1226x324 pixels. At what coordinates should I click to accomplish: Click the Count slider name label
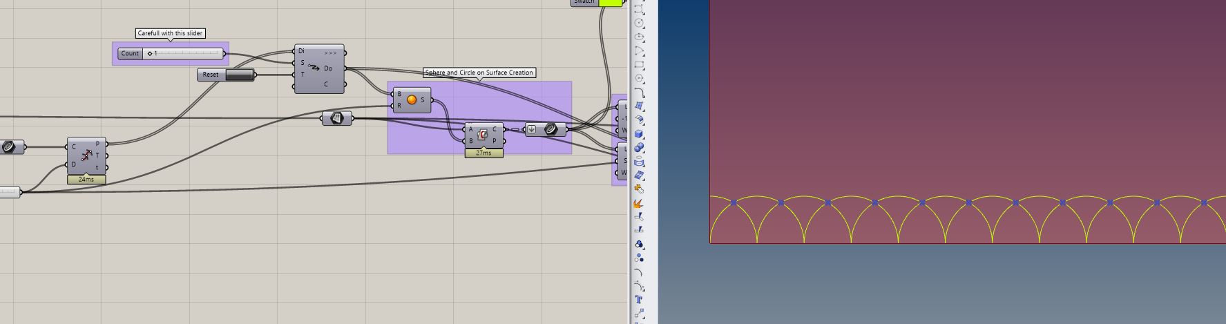pyautogui.click(x=130, y=53)
